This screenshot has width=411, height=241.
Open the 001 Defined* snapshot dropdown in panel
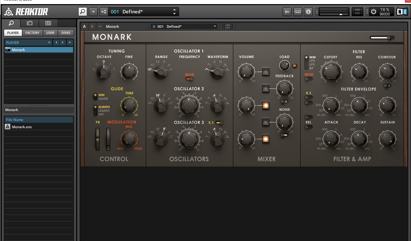click(184, 26)
